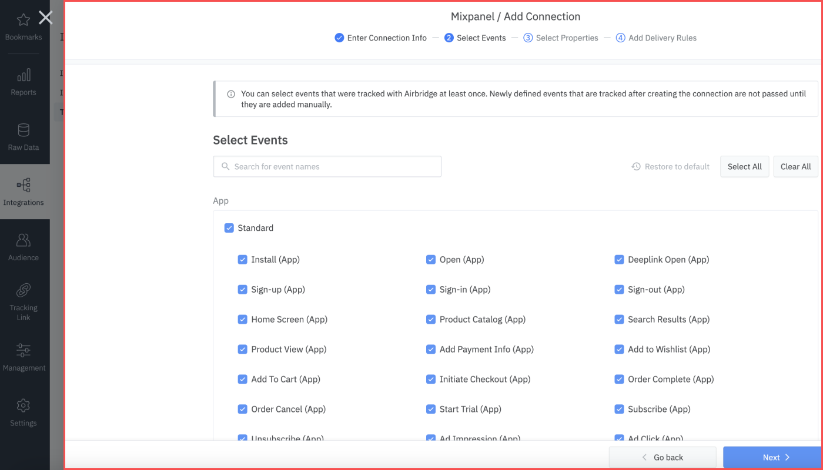Click the magnifier icon in search field
Viewport: 823px width, 470px height.
tap(225, 166)
